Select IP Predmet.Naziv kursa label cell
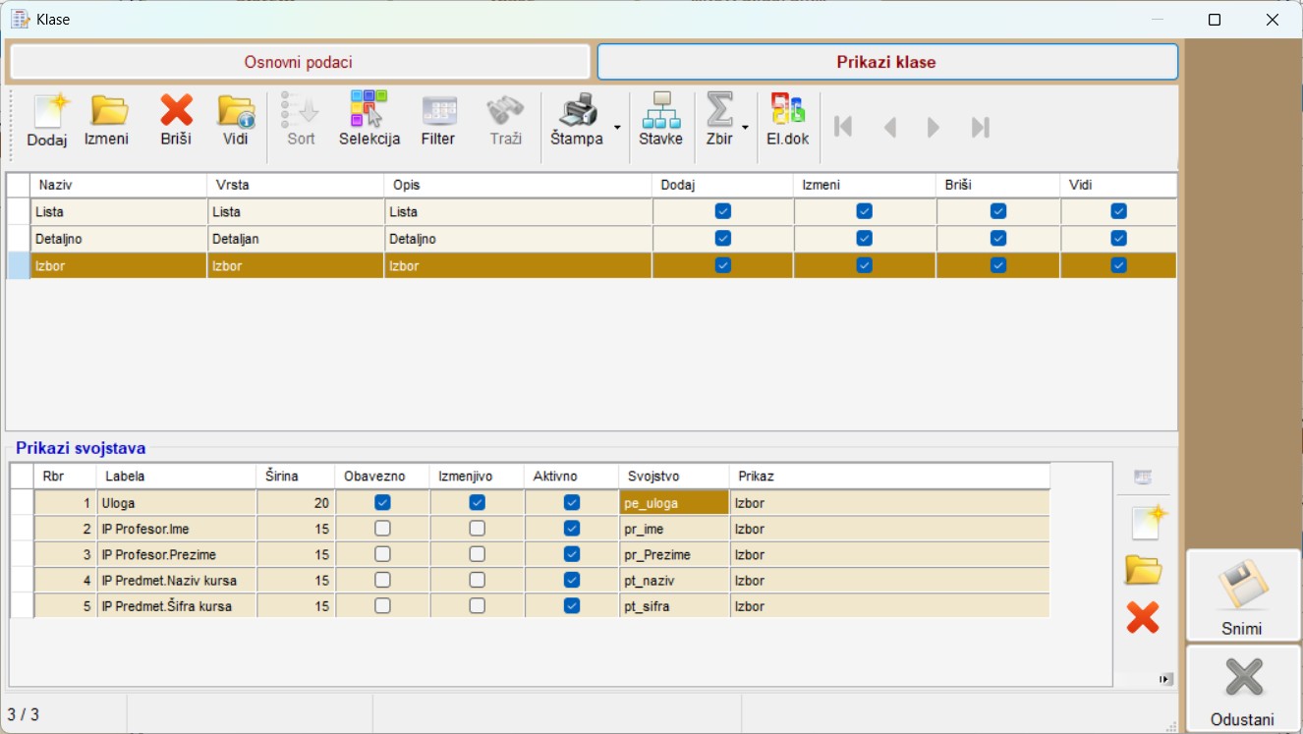 pyautogui.click(x=177, y=581)
